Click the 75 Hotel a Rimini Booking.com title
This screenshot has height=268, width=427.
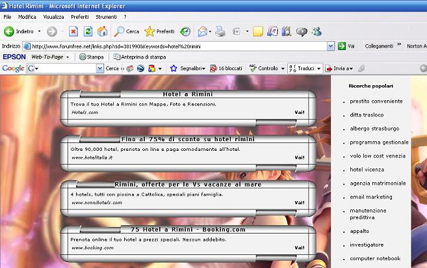coord(188,230)
